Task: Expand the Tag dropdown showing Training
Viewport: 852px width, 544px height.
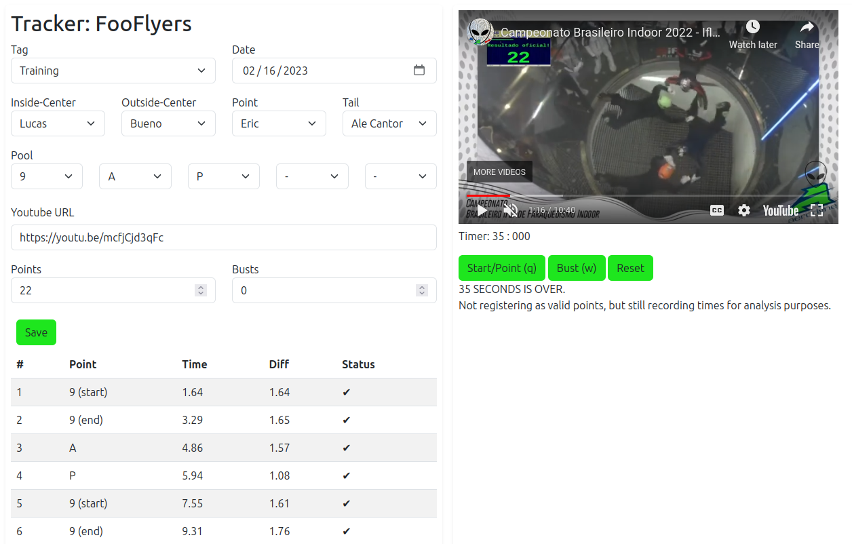Action: click(113, 71)
